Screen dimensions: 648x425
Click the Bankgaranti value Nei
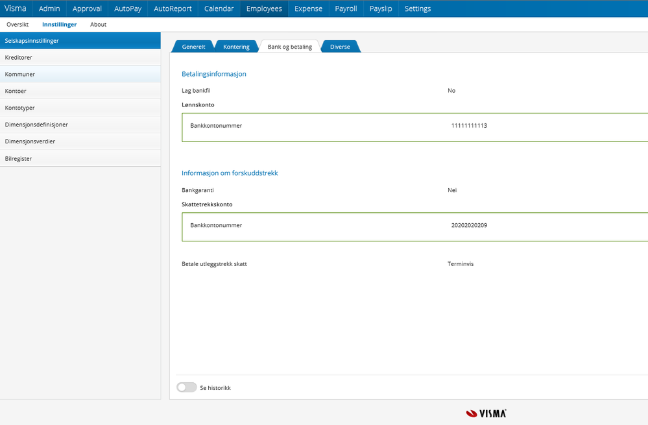tap(452, 190)
